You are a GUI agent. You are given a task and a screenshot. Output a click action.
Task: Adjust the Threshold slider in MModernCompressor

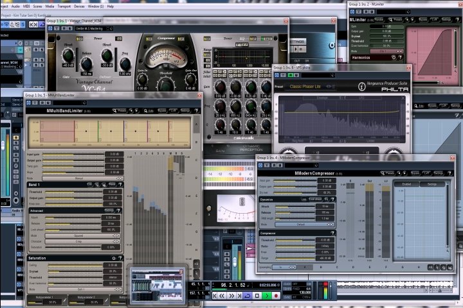coord(295,240)
